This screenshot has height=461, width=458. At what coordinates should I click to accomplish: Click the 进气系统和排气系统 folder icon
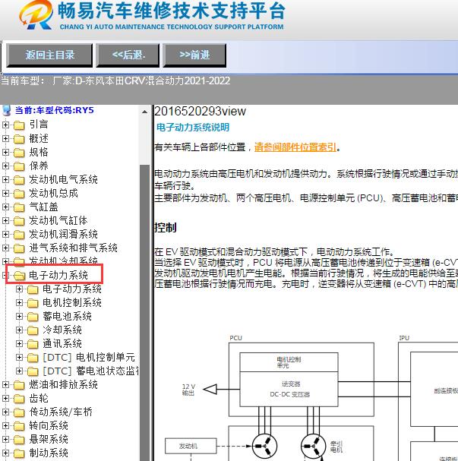(19, 248)
